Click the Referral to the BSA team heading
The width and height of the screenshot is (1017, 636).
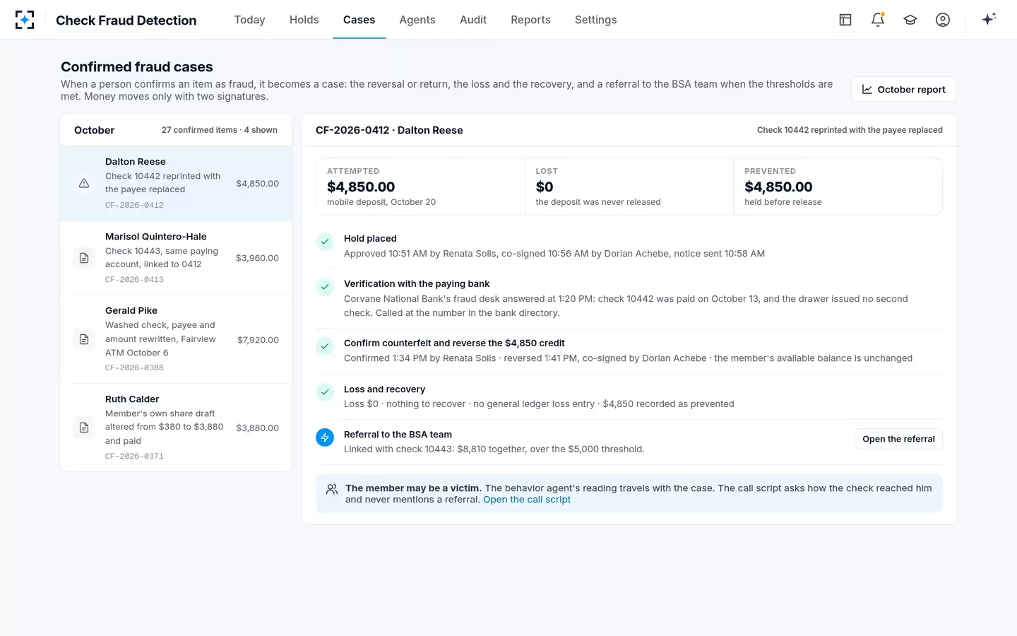(x=398, y=435)
